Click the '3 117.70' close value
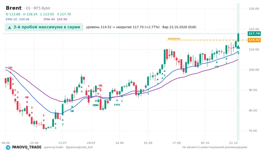 point(64,14)
